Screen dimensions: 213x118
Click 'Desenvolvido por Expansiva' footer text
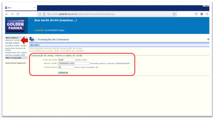point(15,63)
